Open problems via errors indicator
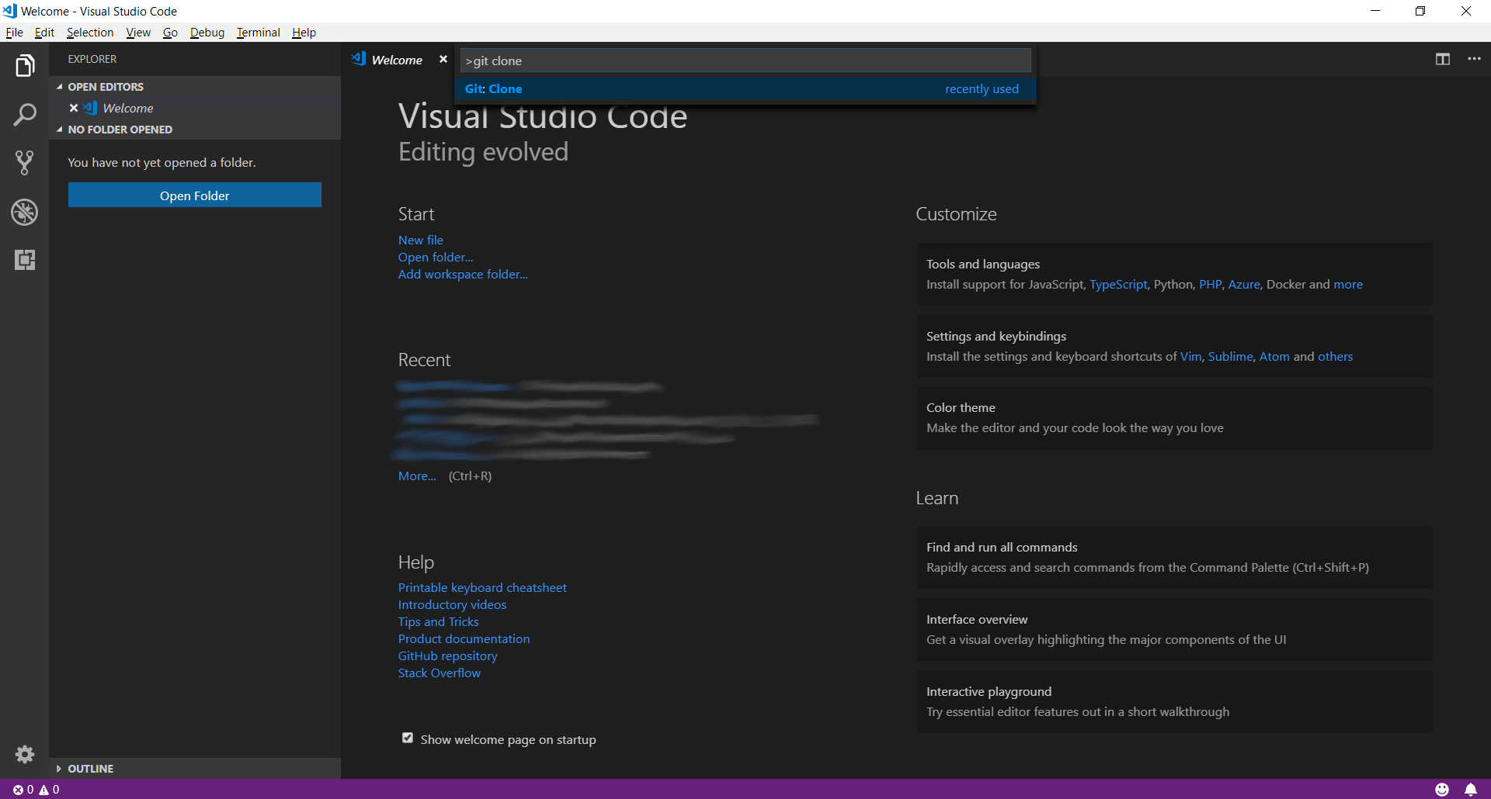1491x799 pixels. 25,789
